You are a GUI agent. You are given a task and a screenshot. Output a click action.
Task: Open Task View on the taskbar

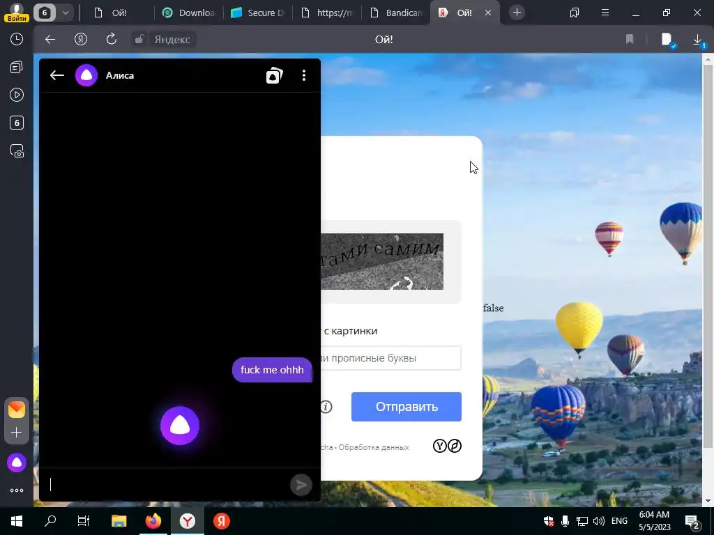[84, 521]
